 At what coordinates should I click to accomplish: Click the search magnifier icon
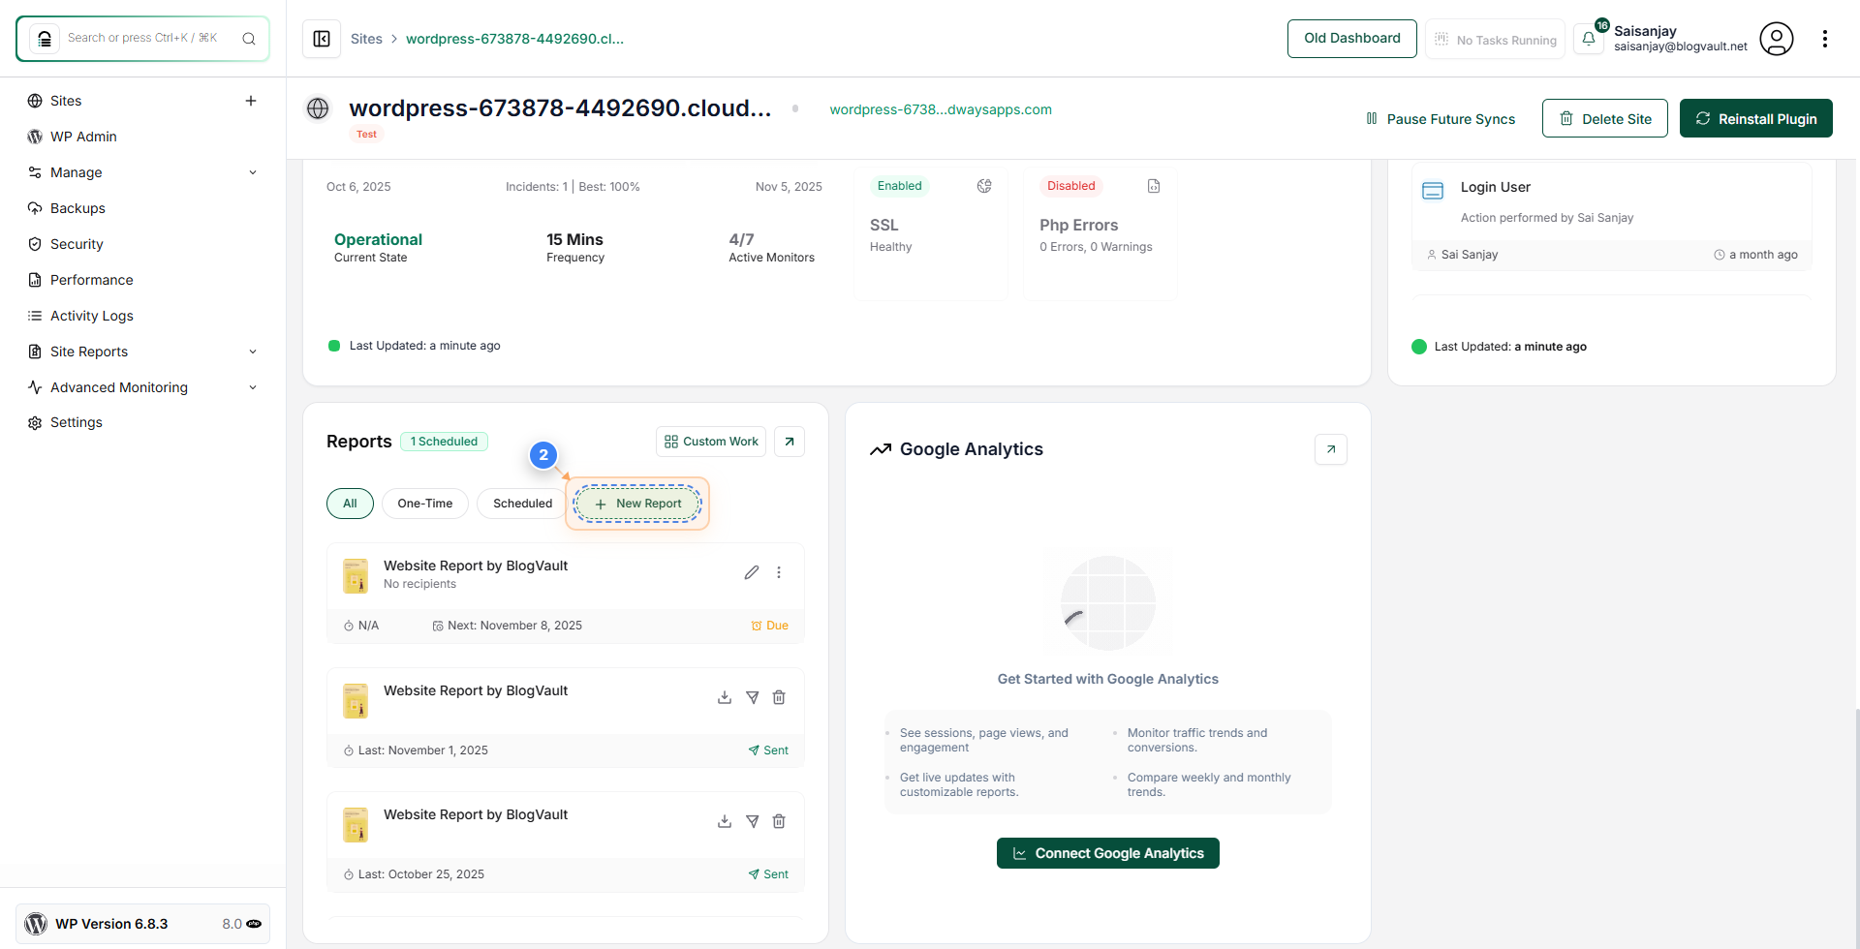249,39
